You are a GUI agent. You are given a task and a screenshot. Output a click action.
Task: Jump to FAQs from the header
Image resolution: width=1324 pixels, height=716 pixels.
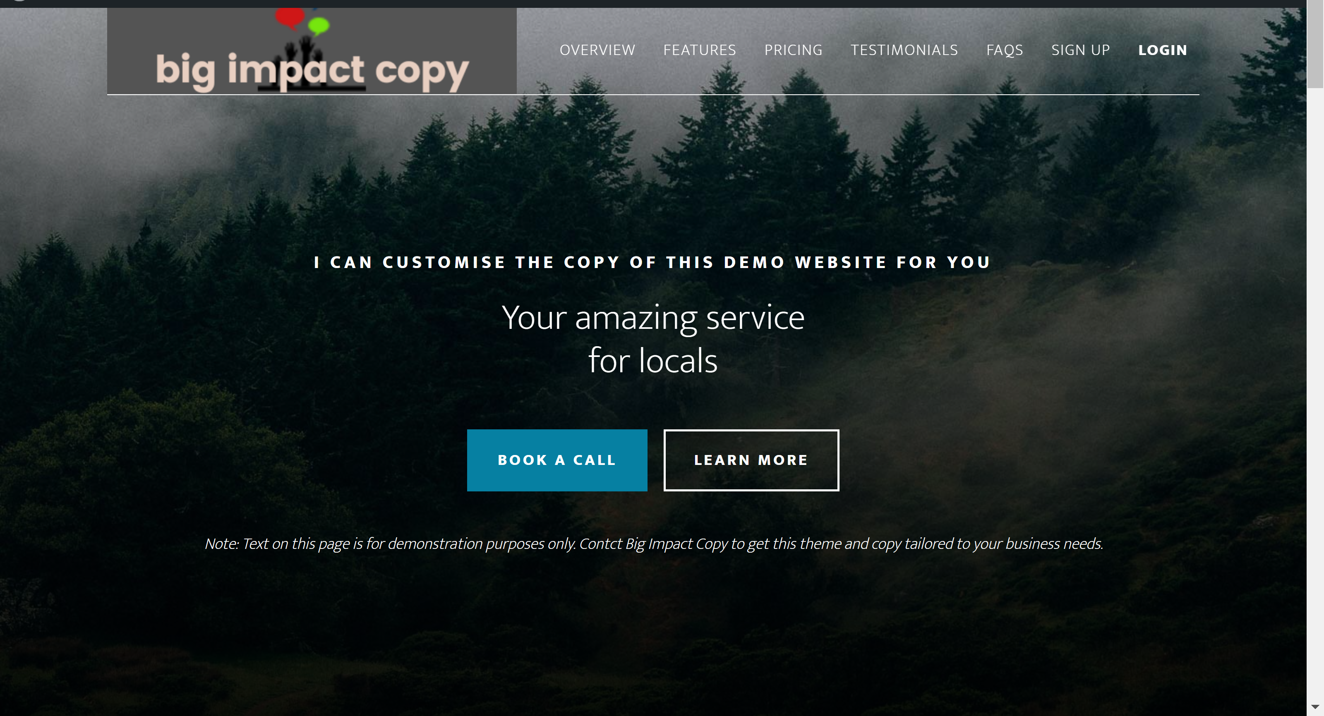click(1004, 50)
